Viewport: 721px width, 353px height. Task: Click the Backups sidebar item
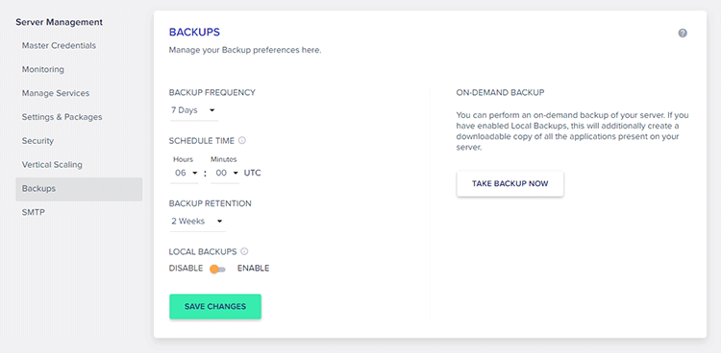79,189
